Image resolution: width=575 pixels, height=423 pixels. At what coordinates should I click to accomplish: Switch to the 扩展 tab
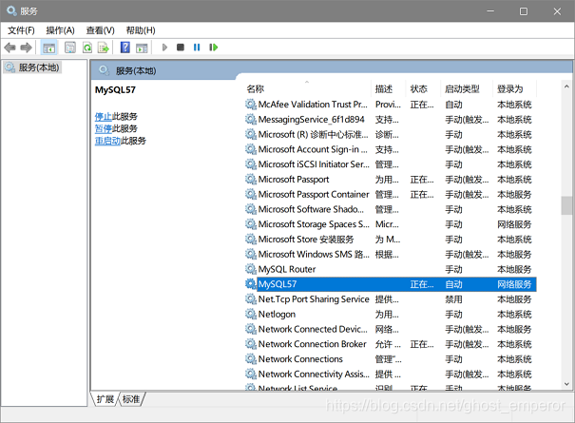(x=105, y=399)
